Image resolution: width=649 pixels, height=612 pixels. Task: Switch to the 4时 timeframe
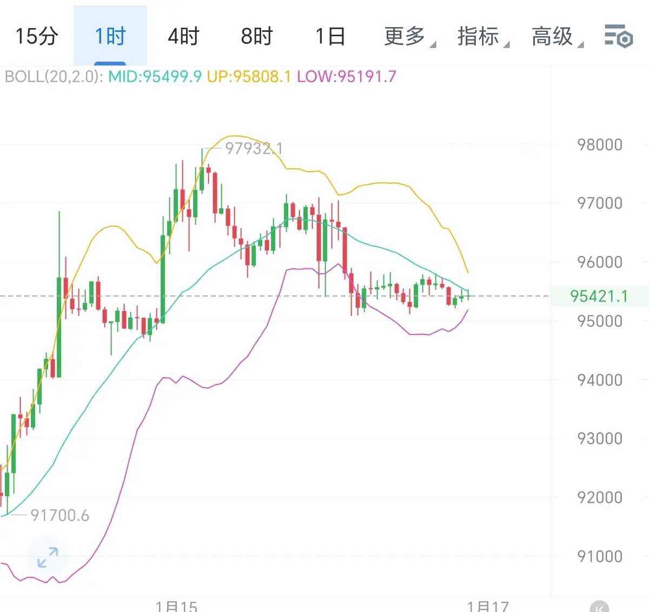click(x=183, y=36)
